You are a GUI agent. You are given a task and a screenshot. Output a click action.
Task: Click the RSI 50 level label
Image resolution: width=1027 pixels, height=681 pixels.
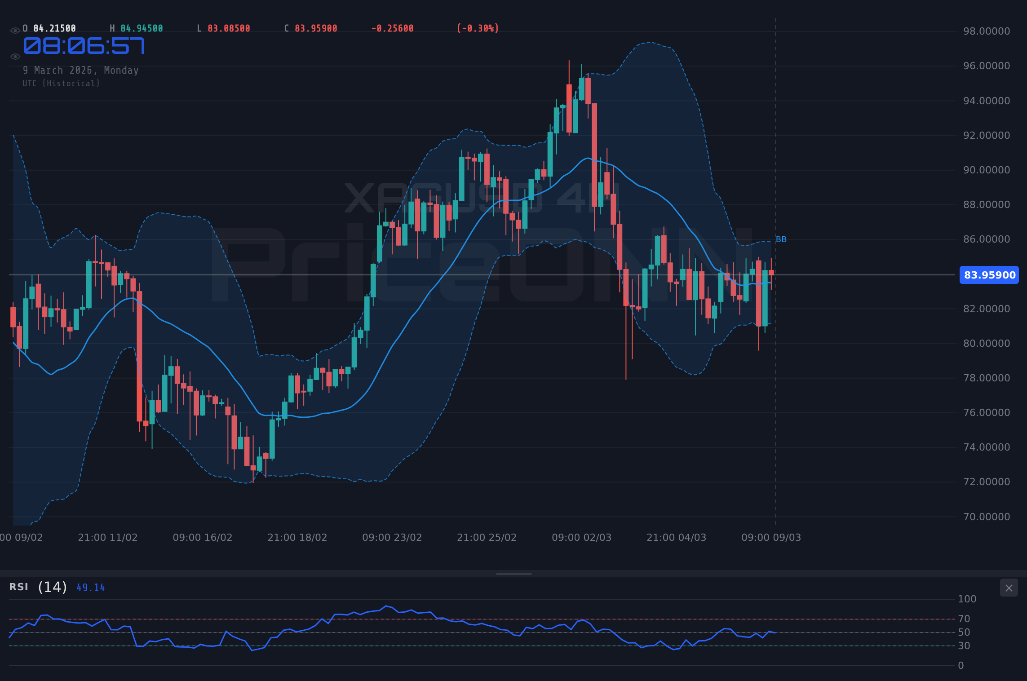(x=964, y=632)
